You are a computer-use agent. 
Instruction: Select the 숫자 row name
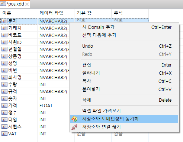[x=13, y=98]
